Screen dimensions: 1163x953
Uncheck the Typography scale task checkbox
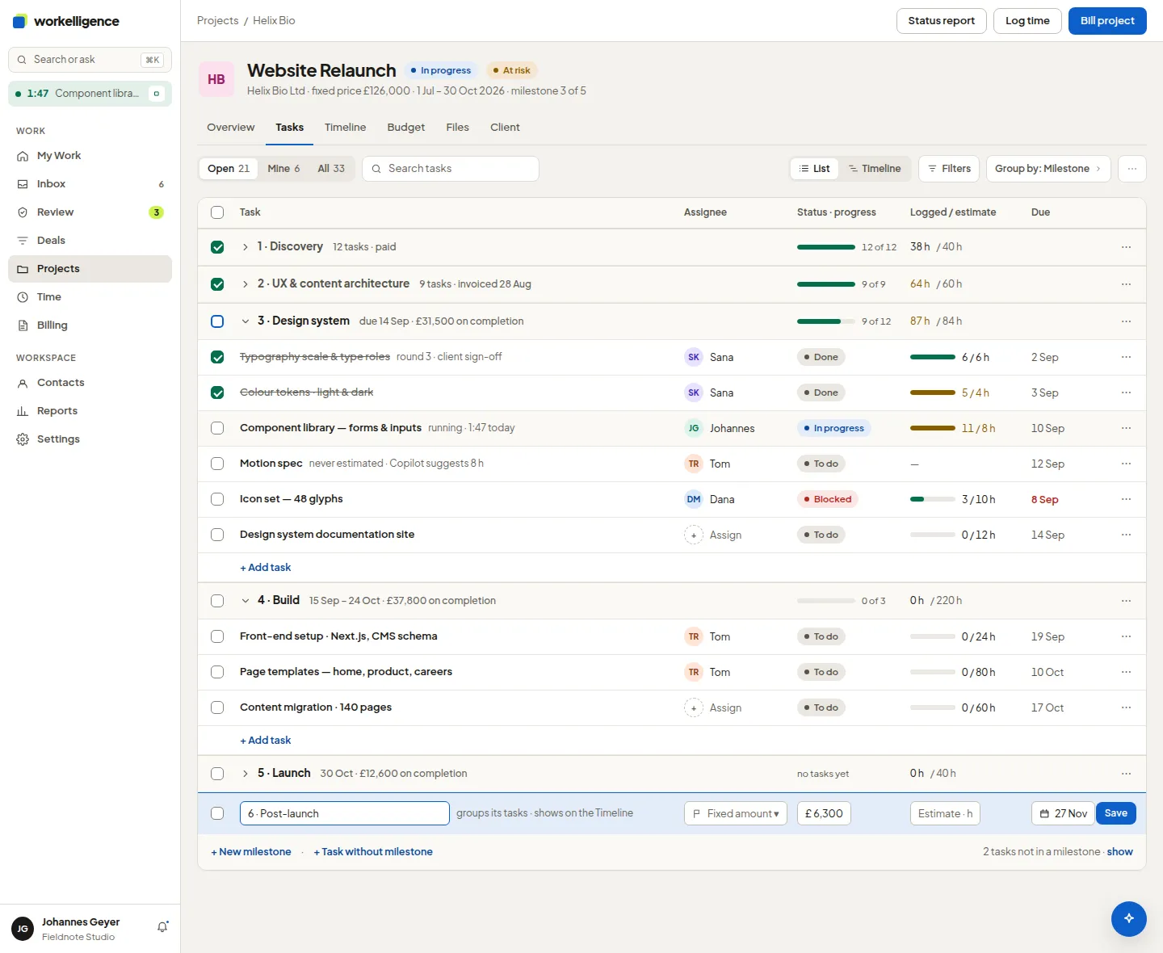point(217,357)
